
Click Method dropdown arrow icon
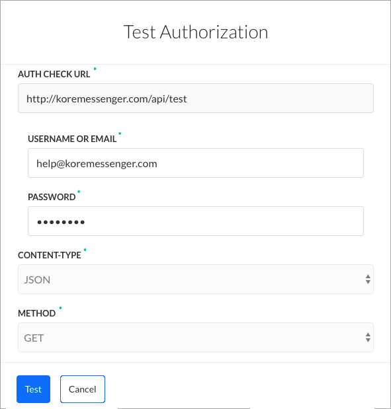click(368, 337)
